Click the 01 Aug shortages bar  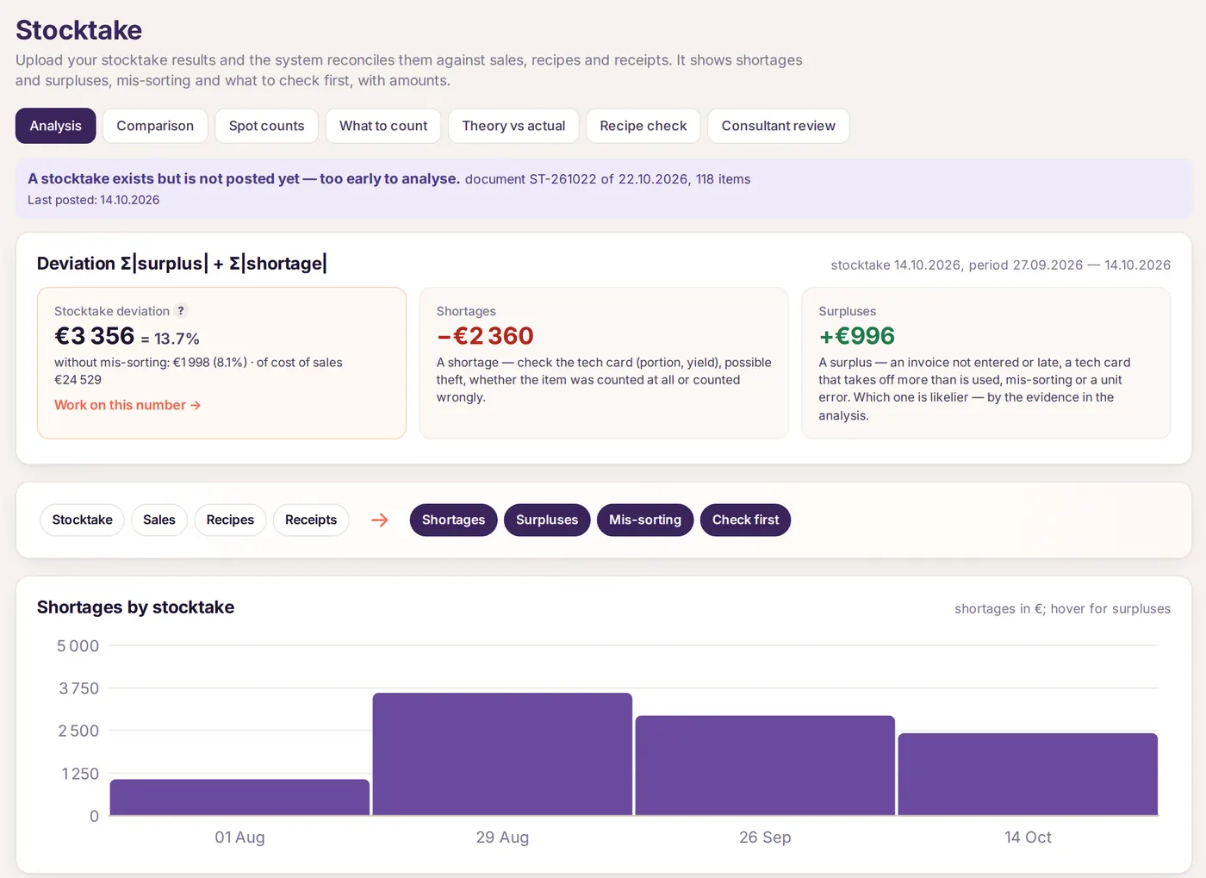[239, 797]
